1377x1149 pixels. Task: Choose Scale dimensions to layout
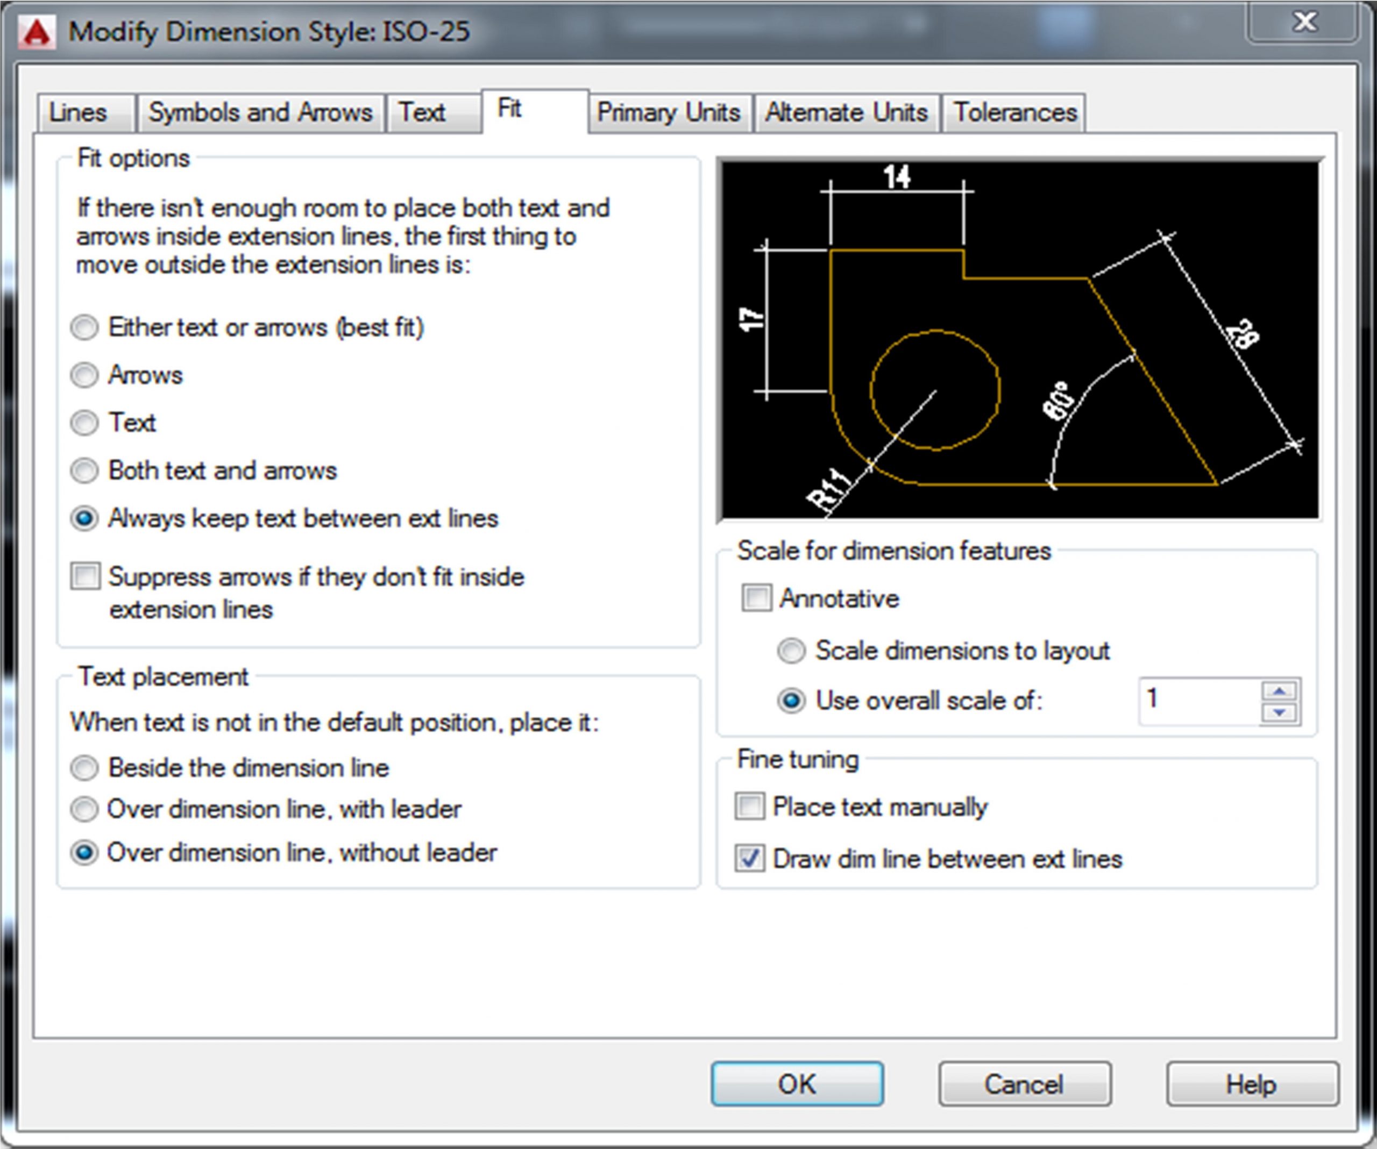(x=791, y=651)
